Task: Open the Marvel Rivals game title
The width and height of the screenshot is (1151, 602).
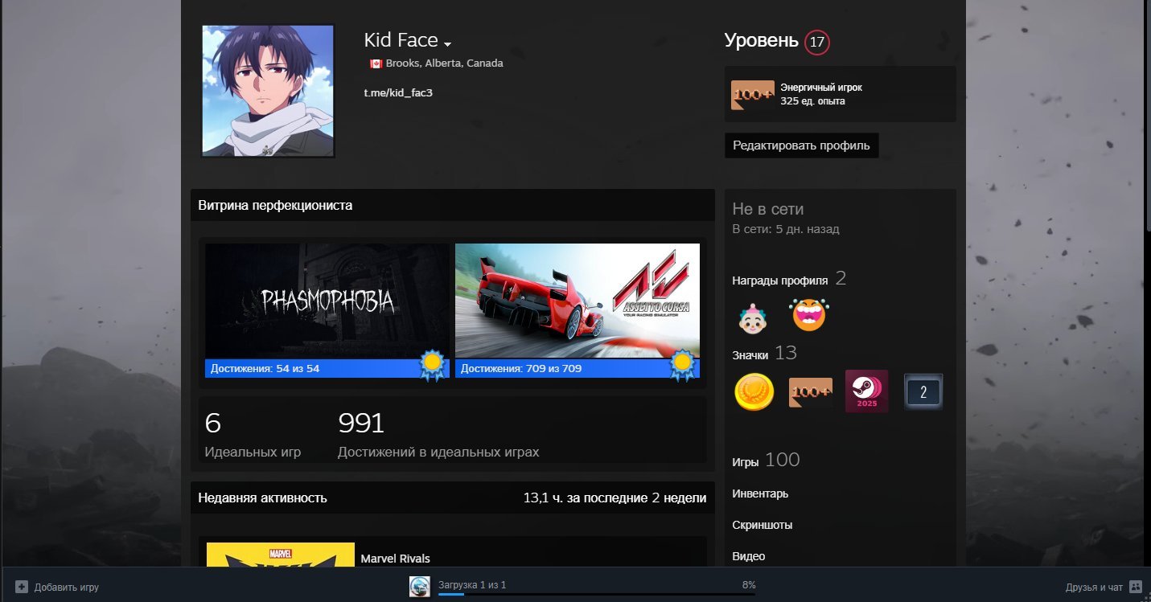Action: point(395,559)
